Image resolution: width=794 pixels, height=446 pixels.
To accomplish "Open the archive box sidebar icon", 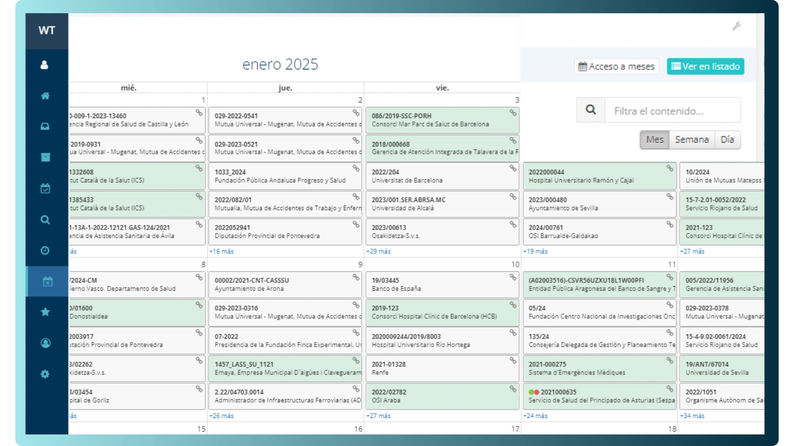I will tap(45, 157).
